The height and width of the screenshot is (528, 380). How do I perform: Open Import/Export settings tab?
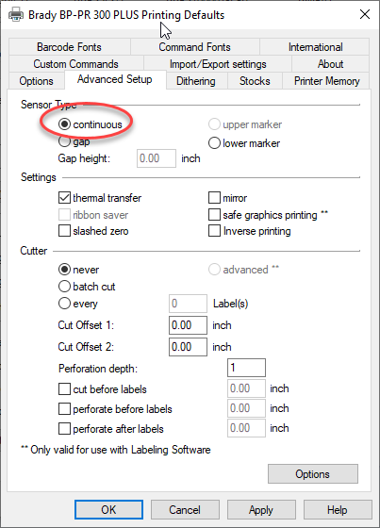pos(218,64)
